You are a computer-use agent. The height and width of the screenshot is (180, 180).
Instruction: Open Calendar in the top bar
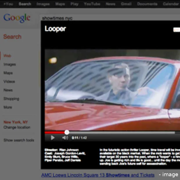click(171, 4)
